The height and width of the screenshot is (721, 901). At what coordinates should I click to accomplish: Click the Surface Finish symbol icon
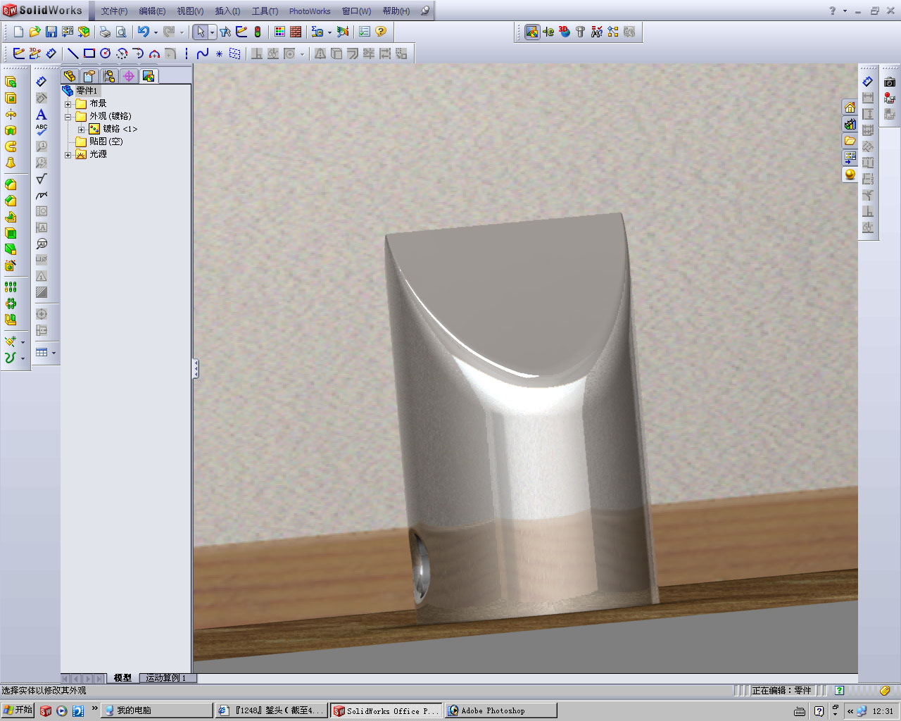click(x=42, y=179)
